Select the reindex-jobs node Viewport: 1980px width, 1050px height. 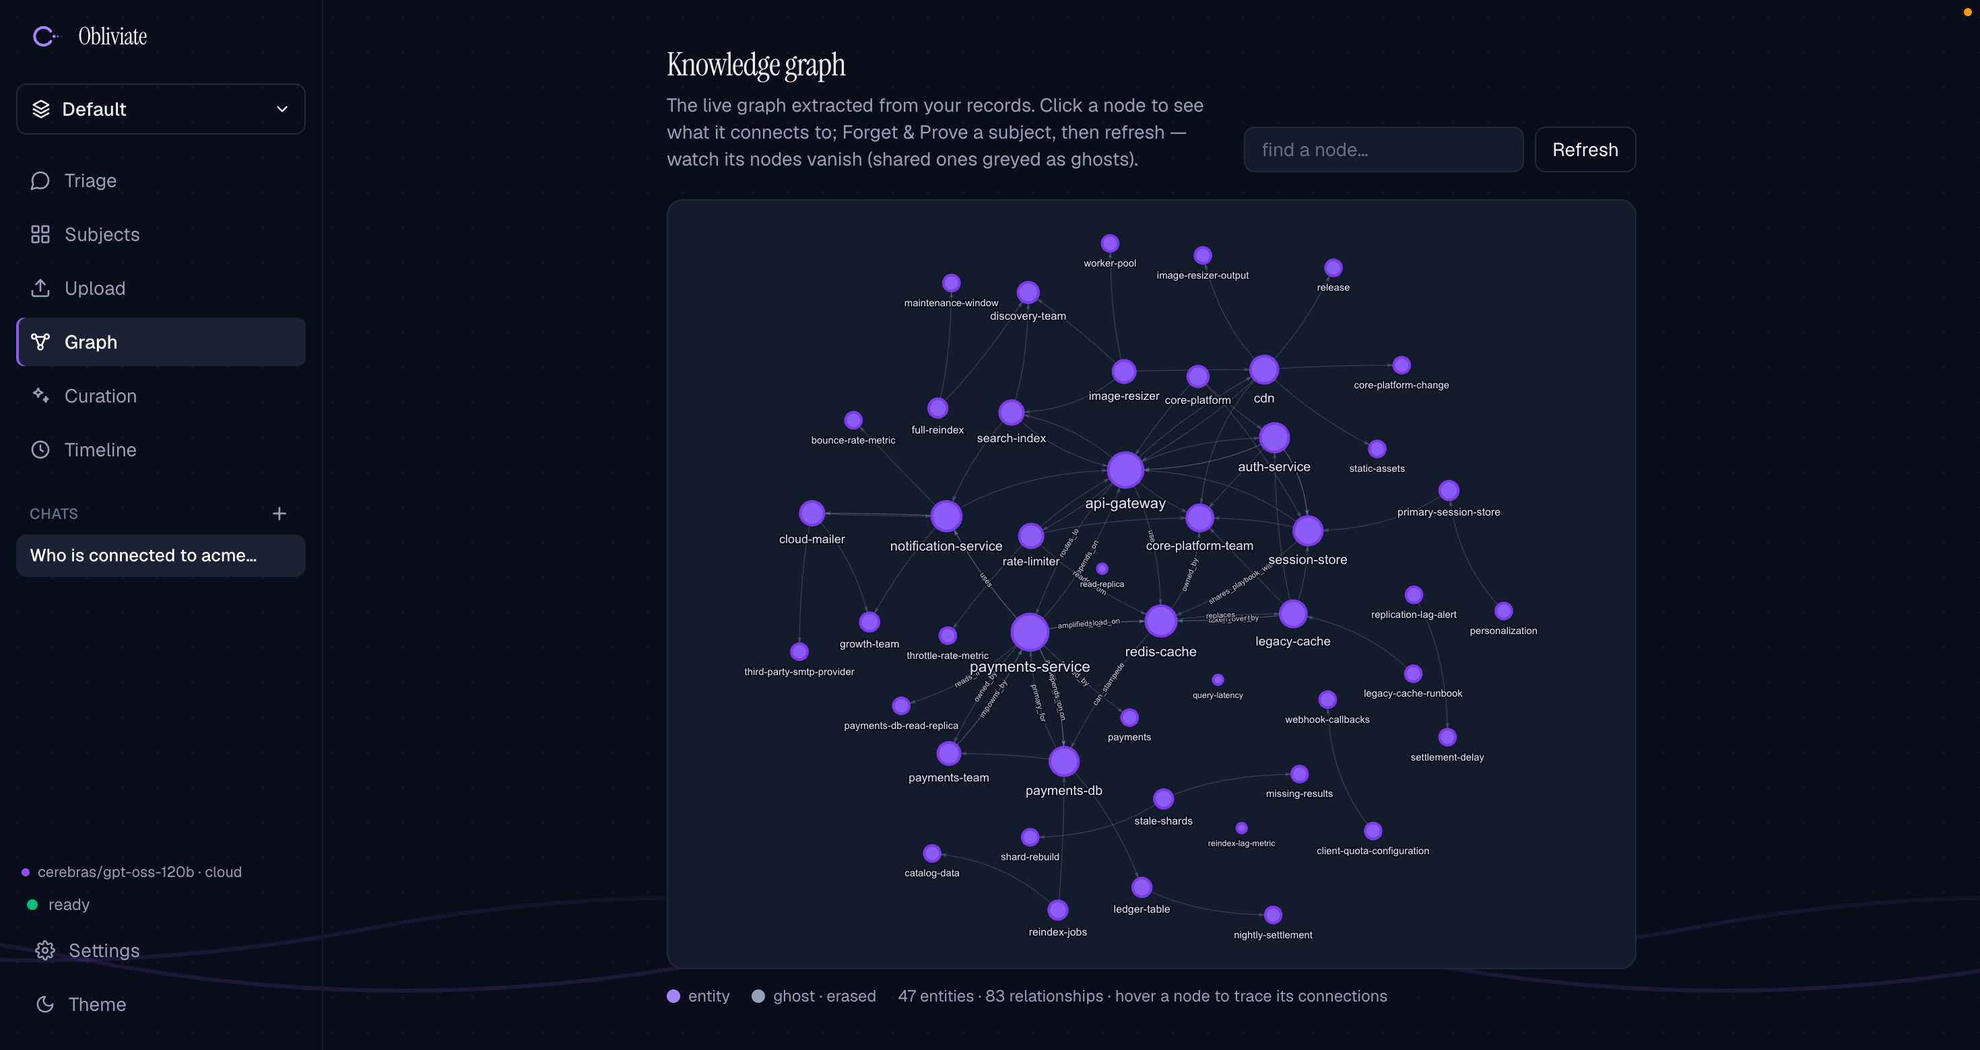(x=1057, y=910)
